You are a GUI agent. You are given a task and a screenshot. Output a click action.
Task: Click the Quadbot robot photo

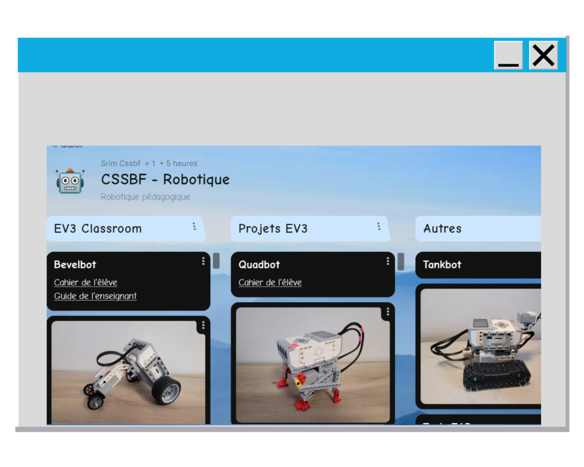[x=313, y=365]
